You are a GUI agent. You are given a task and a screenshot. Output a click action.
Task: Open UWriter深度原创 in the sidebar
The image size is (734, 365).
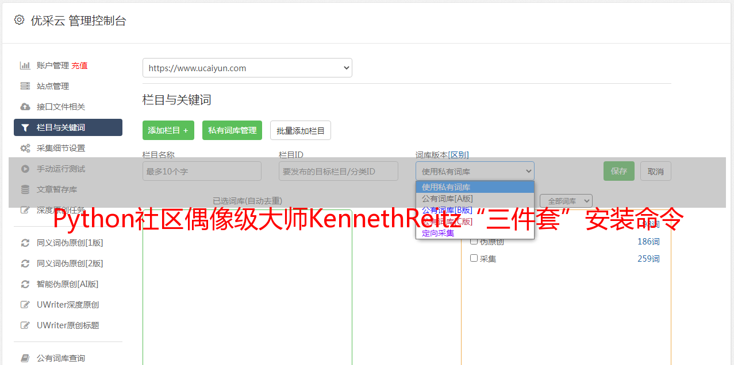68,305
